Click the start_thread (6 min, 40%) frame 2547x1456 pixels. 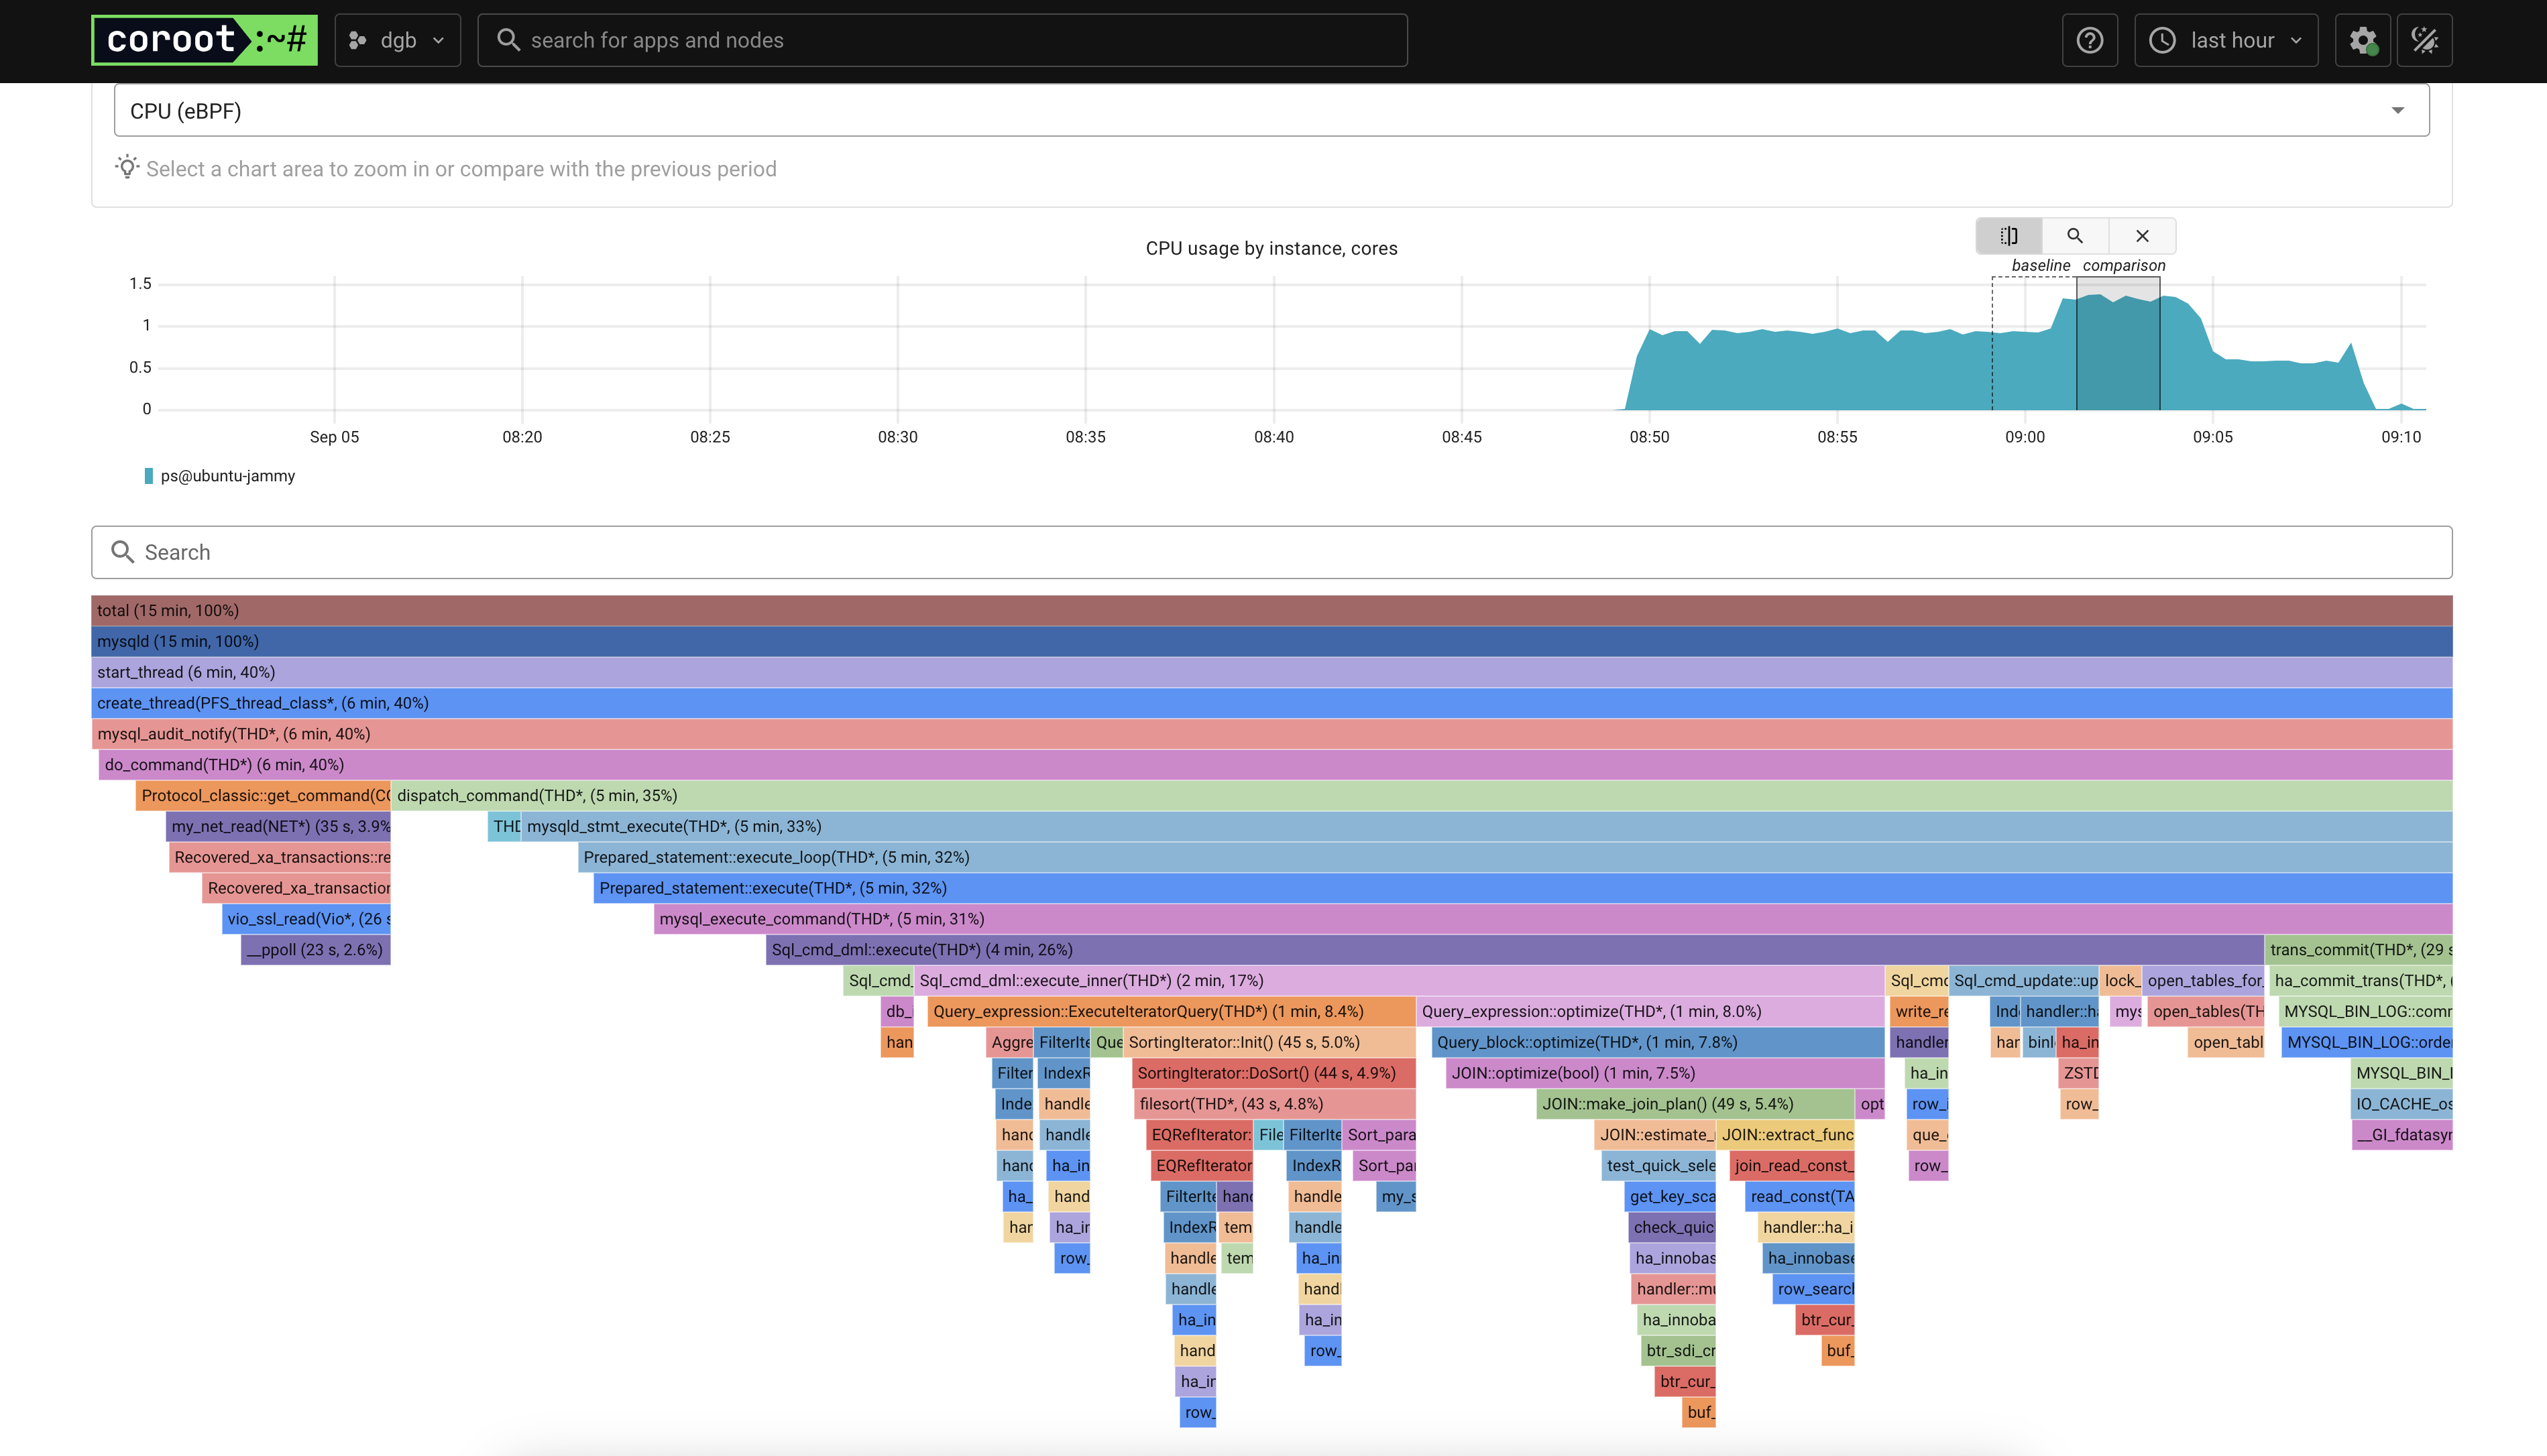point(1271,672)
